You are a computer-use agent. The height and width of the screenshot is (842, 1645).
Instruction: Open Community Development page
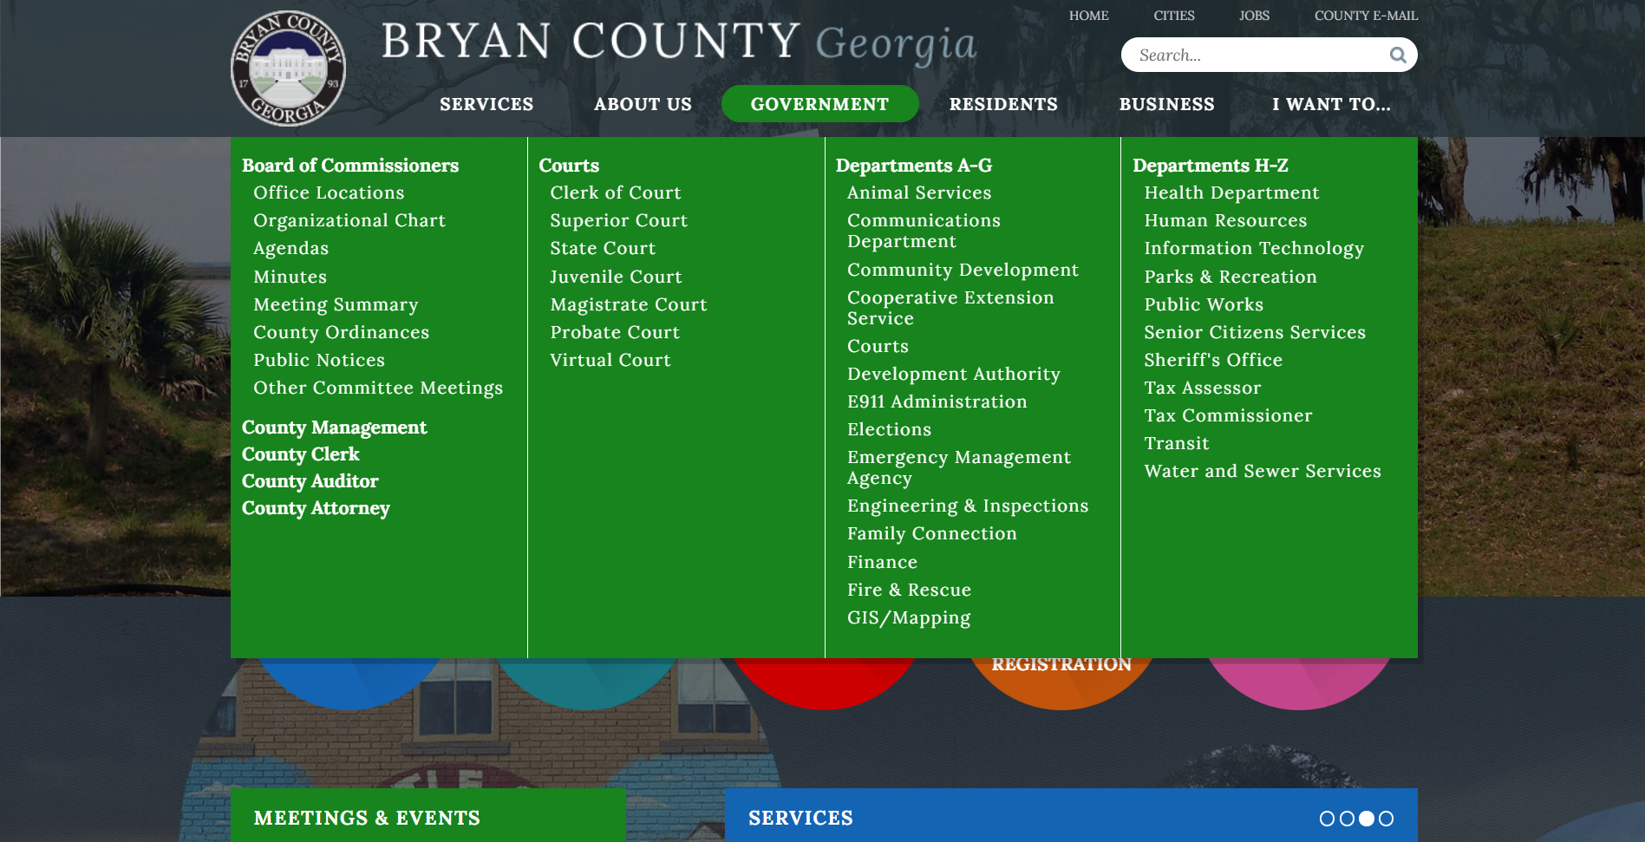pyautogui.click(x=963, y=270)
